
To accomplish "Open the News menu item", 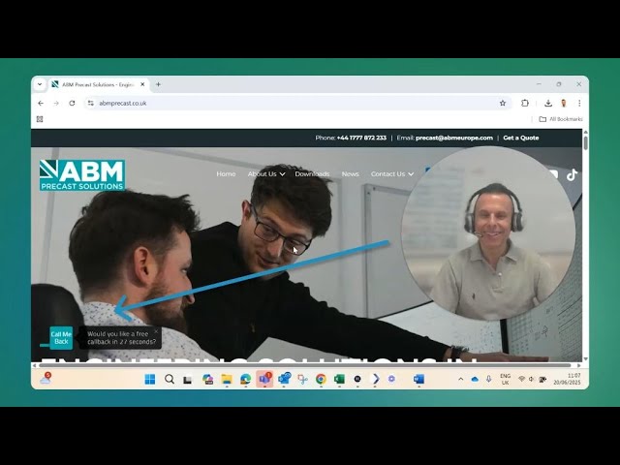I will (x=351, y=174).
